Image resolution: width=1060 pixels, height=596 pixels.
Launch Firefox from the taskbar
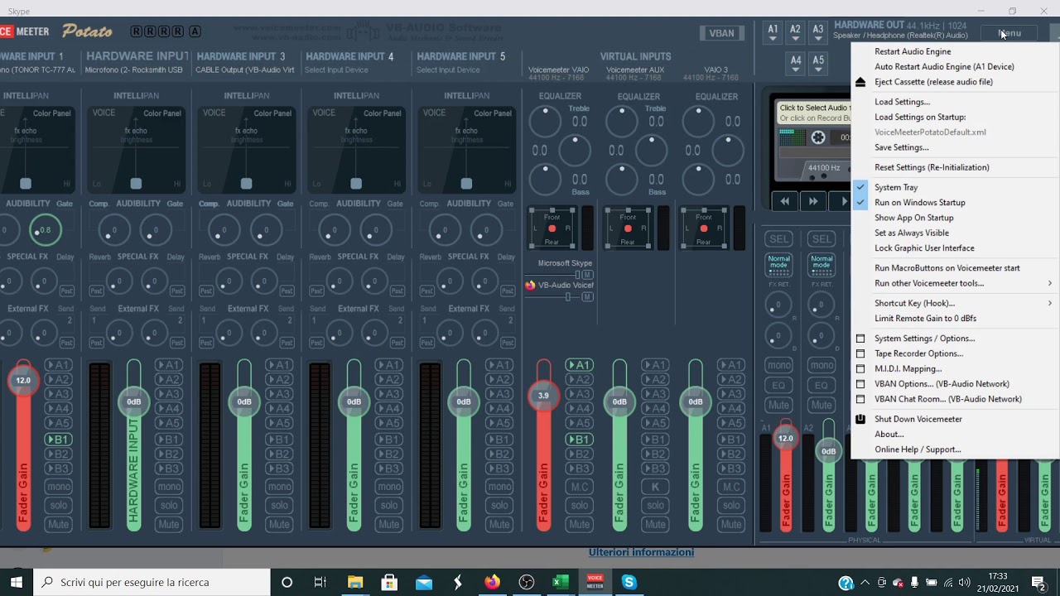coord(492,582)
